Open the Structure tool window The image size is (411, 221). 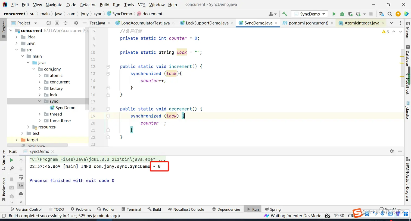4,160
